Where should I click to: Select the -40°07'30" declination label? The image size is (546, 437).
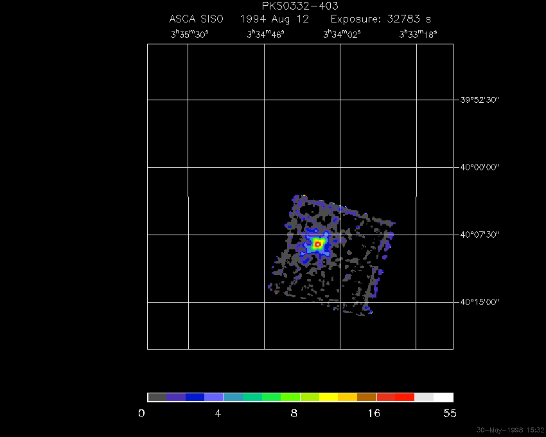477,235
